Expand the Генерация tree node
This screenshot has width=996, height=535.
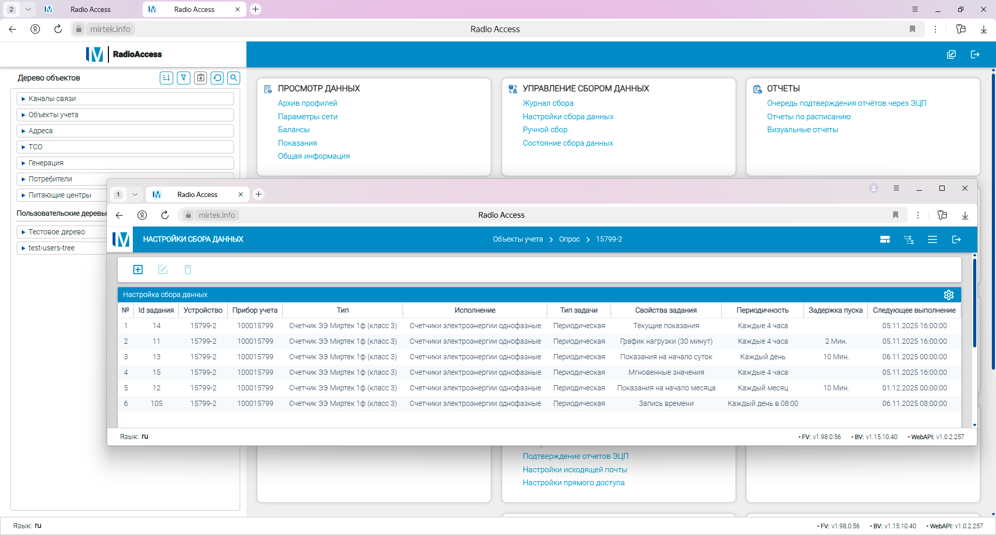tap(23, 163)
